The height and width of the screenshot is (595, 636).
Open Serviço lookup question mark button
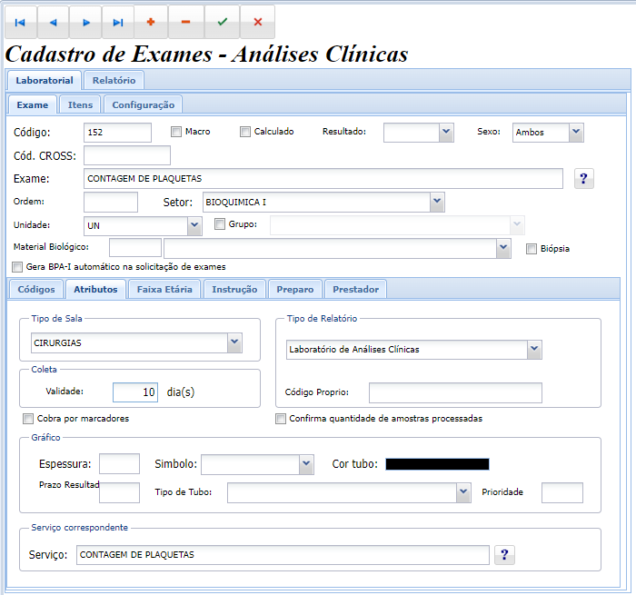[504, 554]
